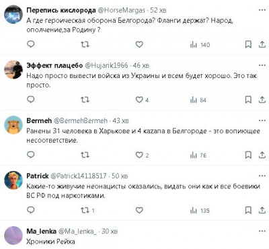The height and width of the screenshot is (249, 269).
Task: View analytics showing 140 views
Action: click(200, 44)
